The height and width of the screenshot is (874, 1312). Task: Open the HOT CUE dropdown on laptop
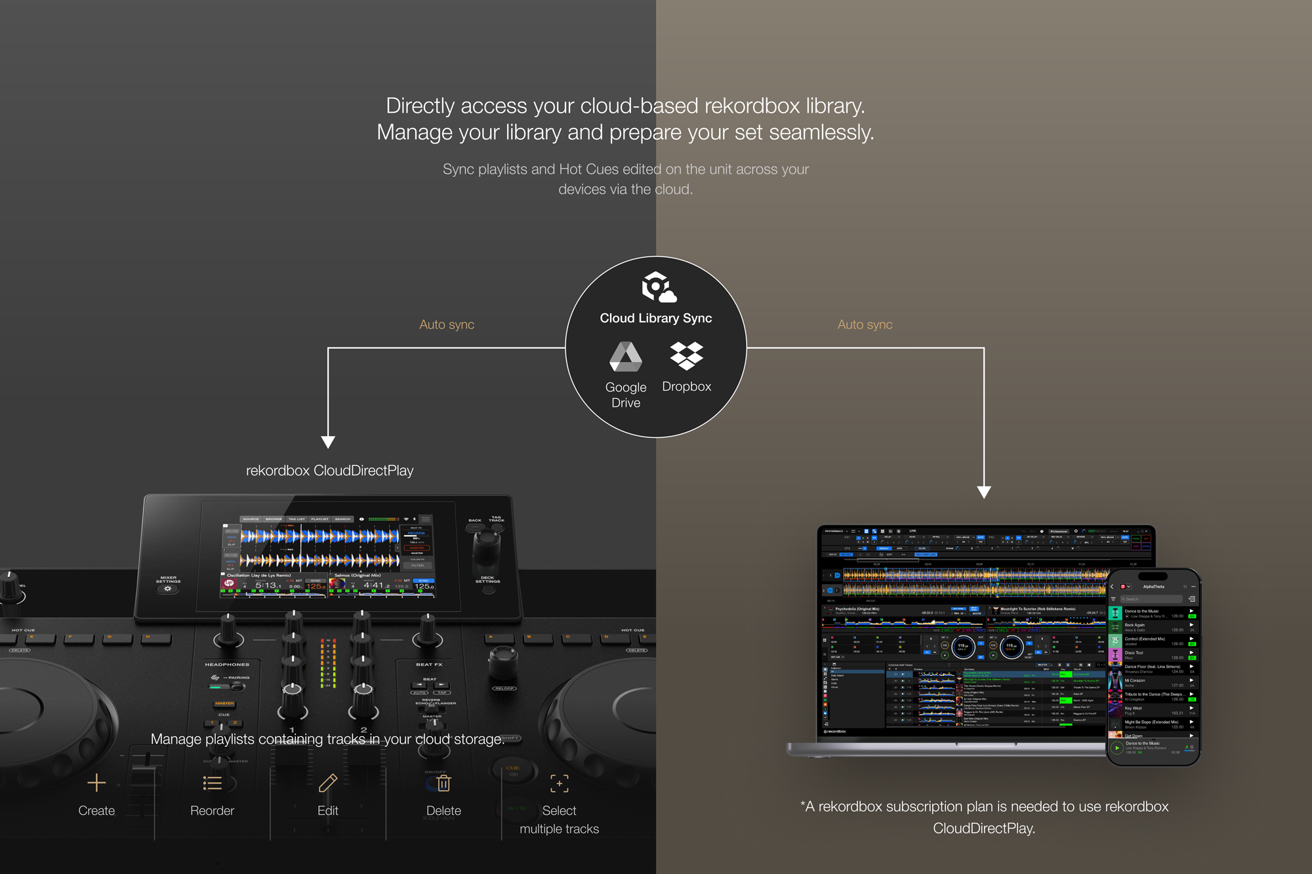coord(837,657)
